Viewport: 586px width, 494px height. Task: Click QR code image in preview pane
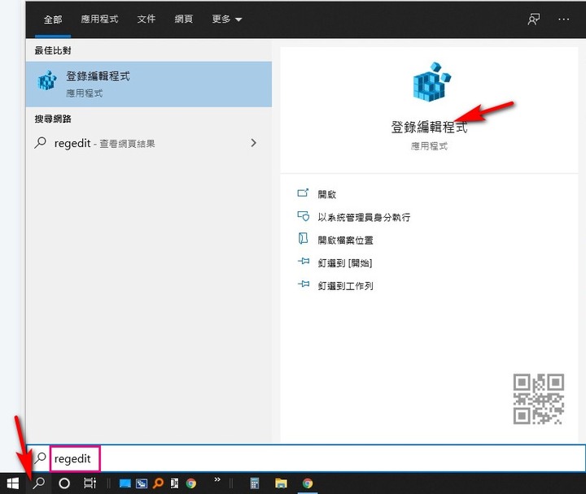click(x=539, y=399)
